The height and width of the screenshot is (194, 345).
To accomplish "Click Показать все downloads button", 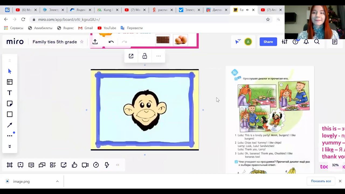I will click(321, 181).
